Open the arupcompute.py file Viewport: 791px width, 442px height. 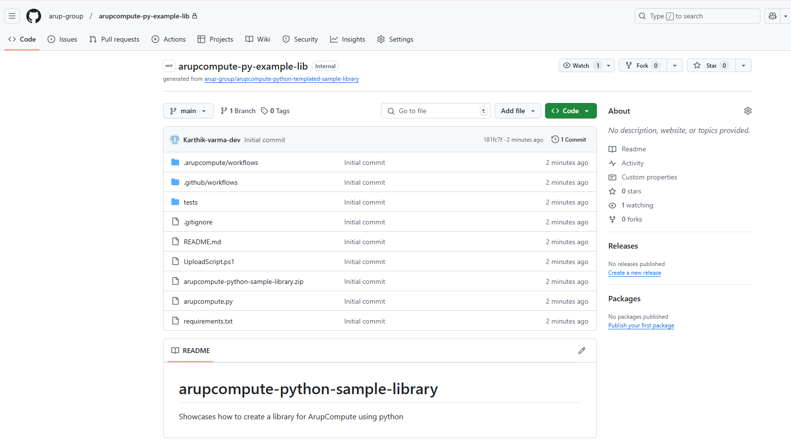(208, 301)
